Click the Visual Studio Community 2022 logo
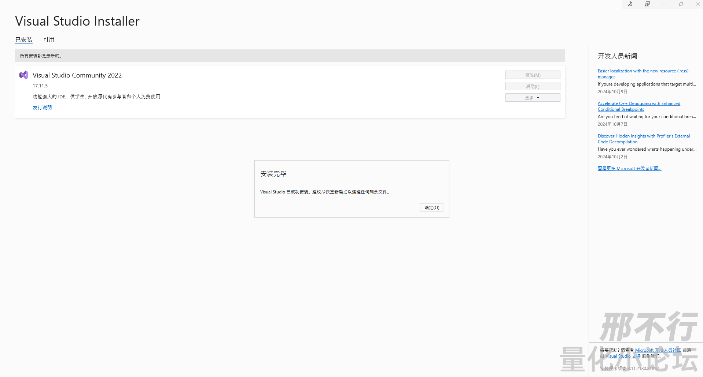This screenshot has height=377, width=703. pos(24,75)
